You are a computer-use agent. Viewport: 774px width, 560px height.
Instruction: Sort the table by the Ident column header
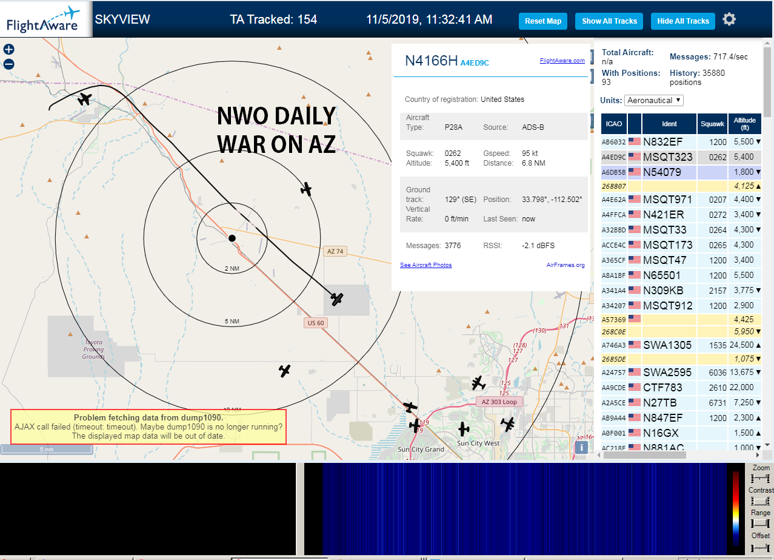[669, 124]
